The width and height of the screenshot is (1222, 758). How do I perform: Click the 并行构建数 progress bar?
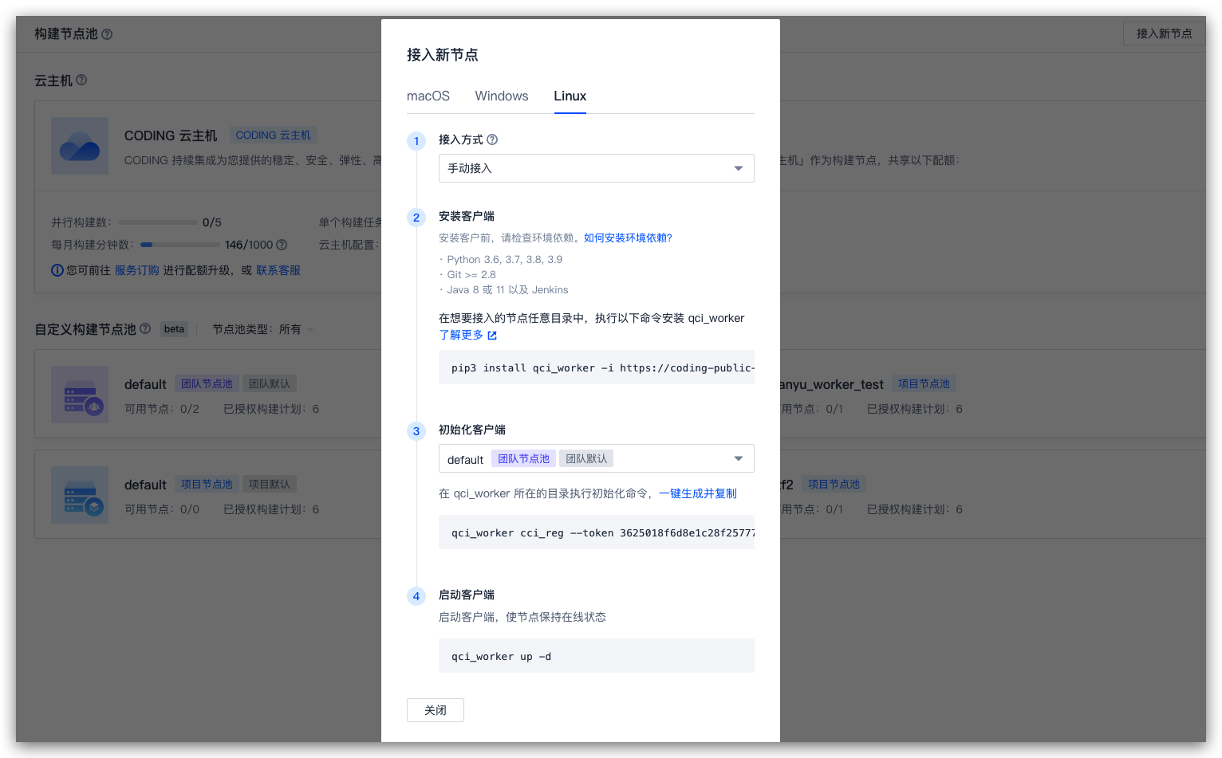(158, 222)
